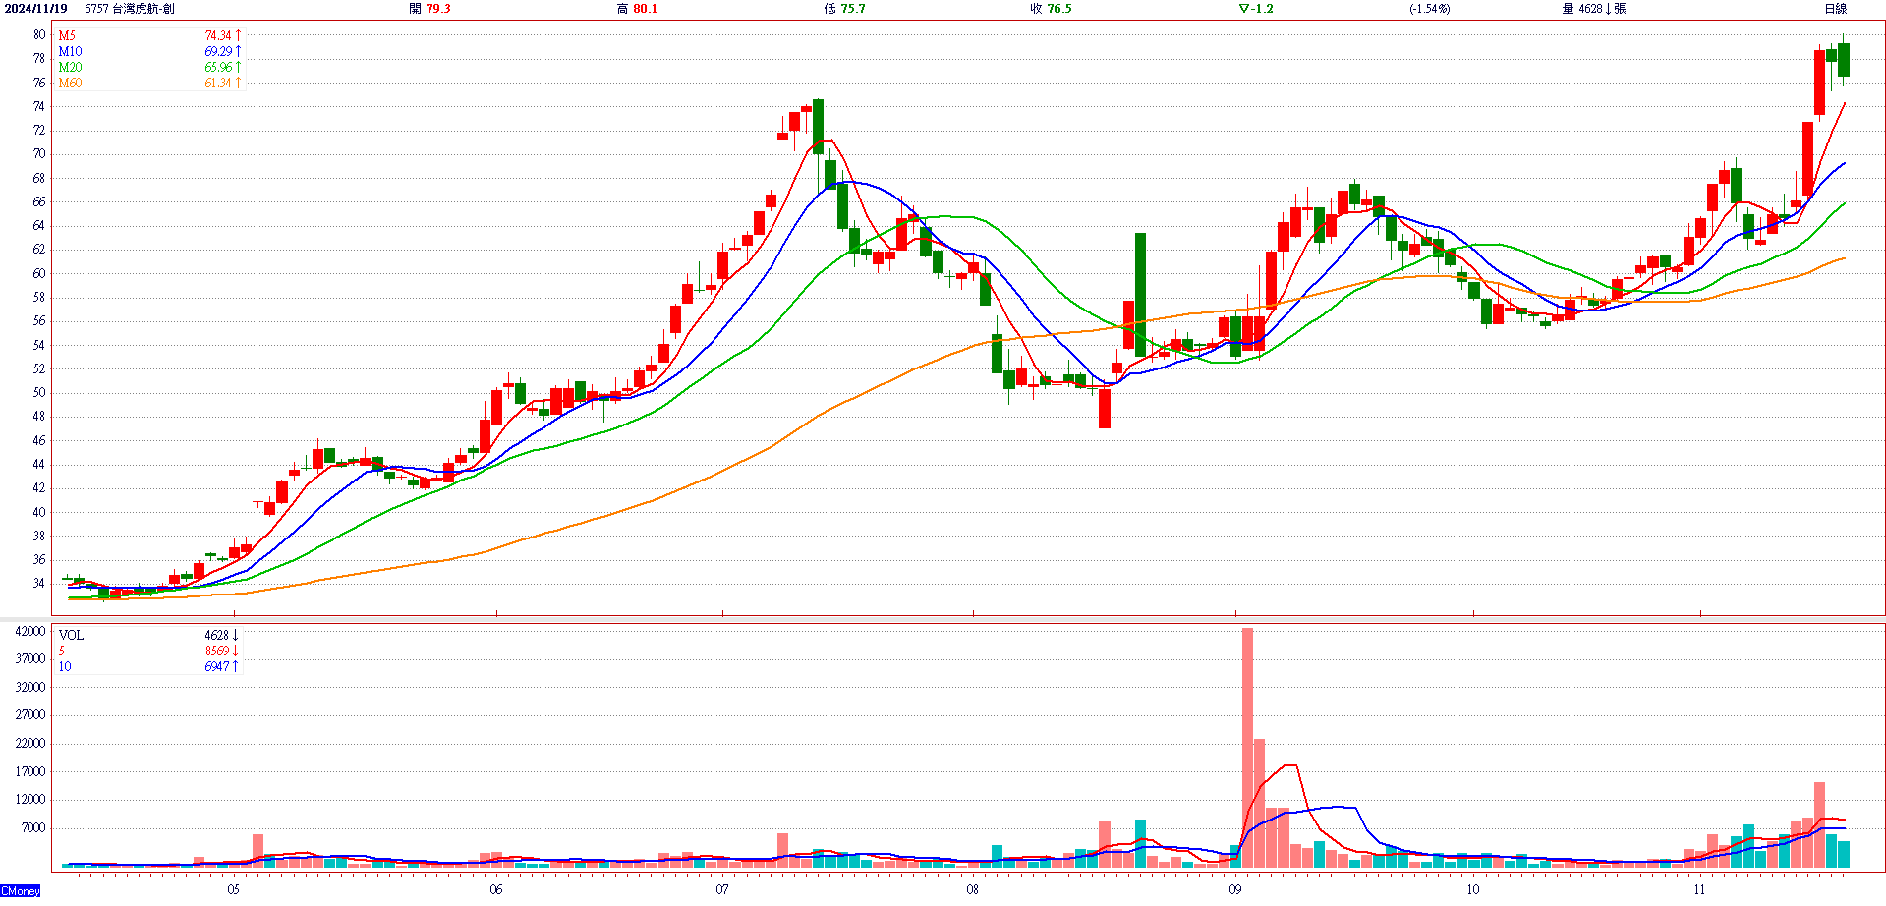This screenshot has width=1886, height=906.
Task: Select the M60 moving average legend label
Action: pos(70,83)
